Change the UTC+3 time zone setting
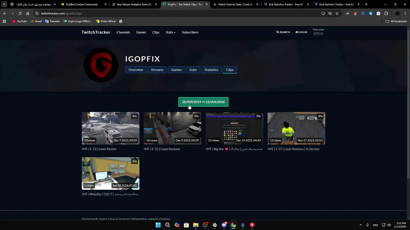Viewport: 410px width, 230px height. 318,33
